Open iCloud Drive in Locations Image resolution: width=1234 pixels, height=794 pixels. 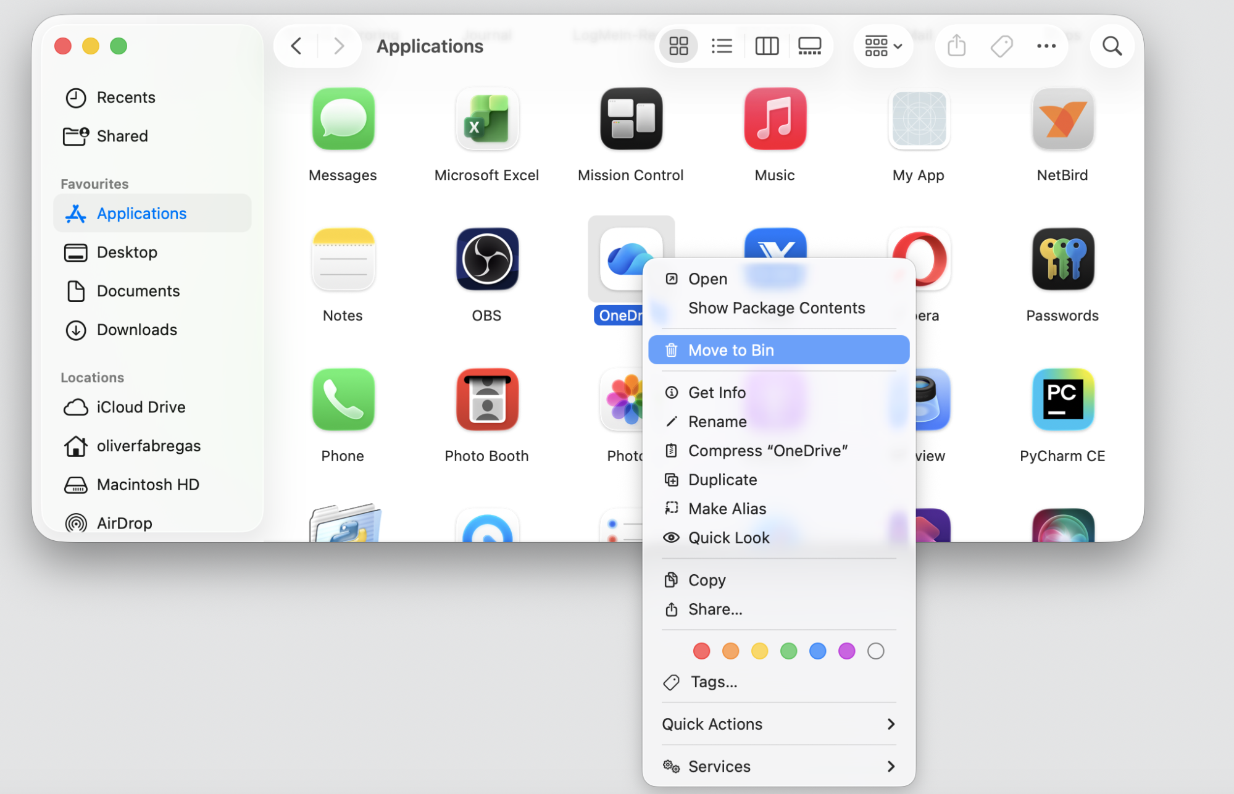coord(152,407)
